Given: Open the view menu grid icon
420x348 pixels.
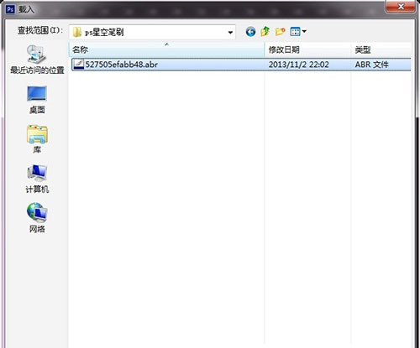Looking at the screenshot, I should (x=295, y=32).
